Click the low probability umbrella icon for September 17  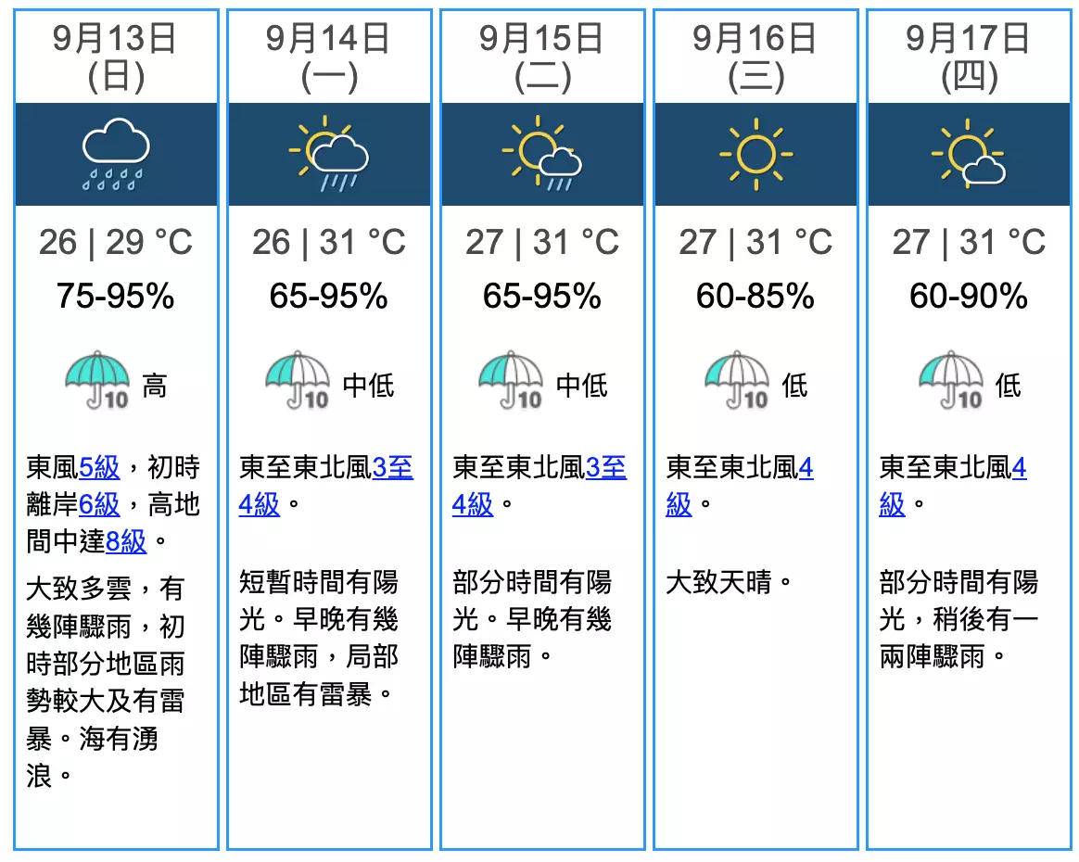[951, 380]
